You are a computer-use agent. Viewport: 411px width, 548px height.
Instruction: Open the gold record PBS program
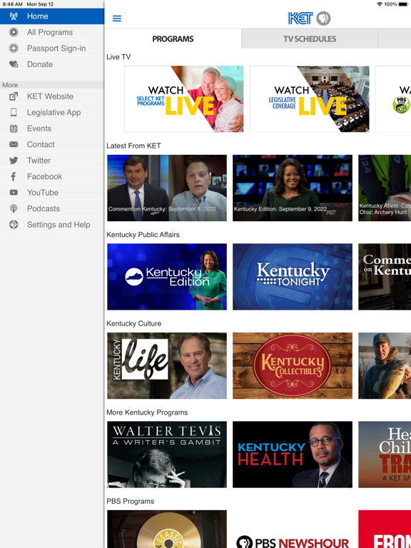click(x=167, y=529)
